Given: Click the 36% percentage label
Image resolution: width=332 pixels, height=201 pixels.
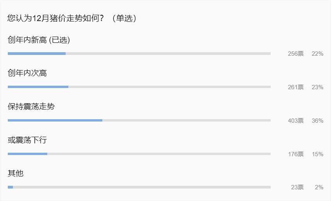Looking at the screenshot, I should tap(317, 121).
